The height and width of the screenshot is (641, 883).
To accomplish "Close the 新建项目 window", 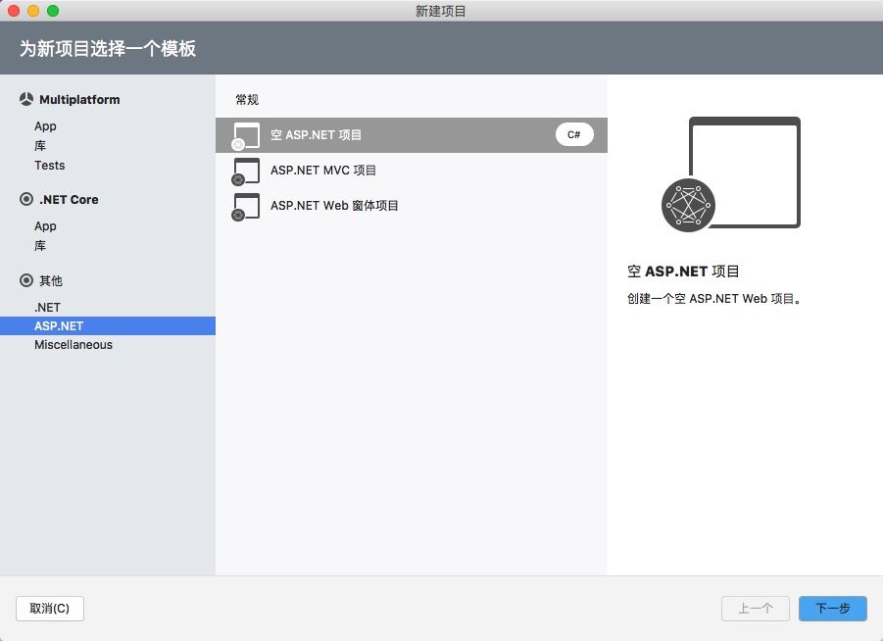I will pos(14,11).
